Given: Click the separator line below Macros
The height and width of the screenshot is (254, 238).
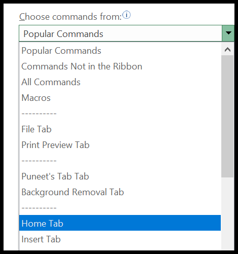Looking at the screenshot, I should click(120, 114).
